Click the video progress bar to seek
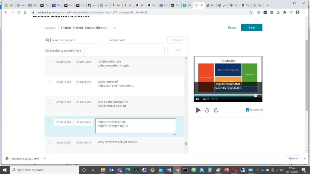This screenshot has height=174, width=310. point(227,95)
